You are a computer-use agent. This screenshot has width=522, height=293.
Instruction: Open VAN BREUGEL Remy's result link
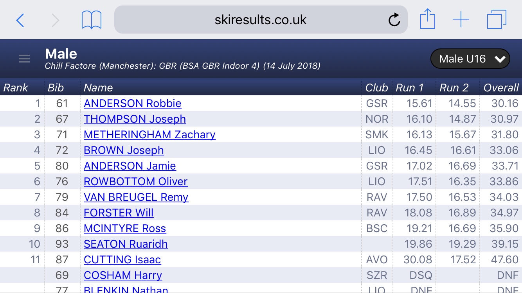tap(136, 197)
